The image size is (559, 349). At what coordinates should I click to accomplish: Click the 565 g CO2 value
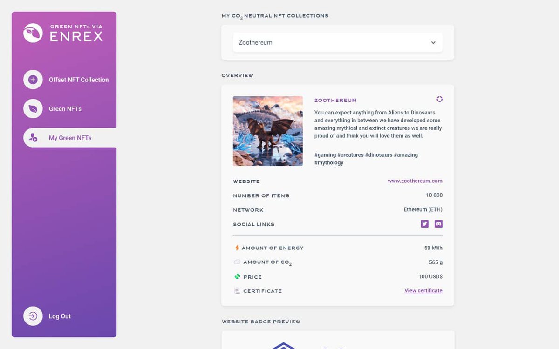tap(436, 262)
